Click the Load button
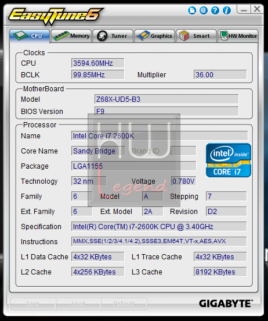The image size is (268, 321). point(78,304)
